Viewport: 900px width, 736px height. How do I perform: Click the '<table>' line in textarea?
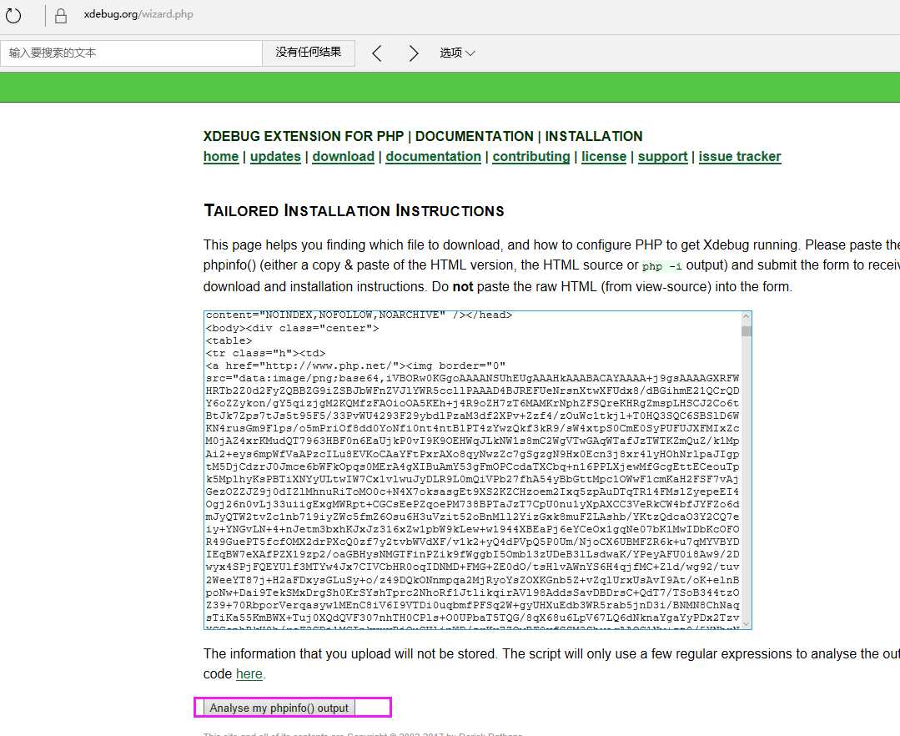[x=229, y=341]
